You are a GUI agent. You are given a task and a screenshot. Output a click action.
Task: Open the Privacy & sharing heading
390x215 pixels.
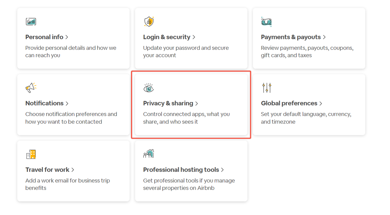(x=168, y=103)
